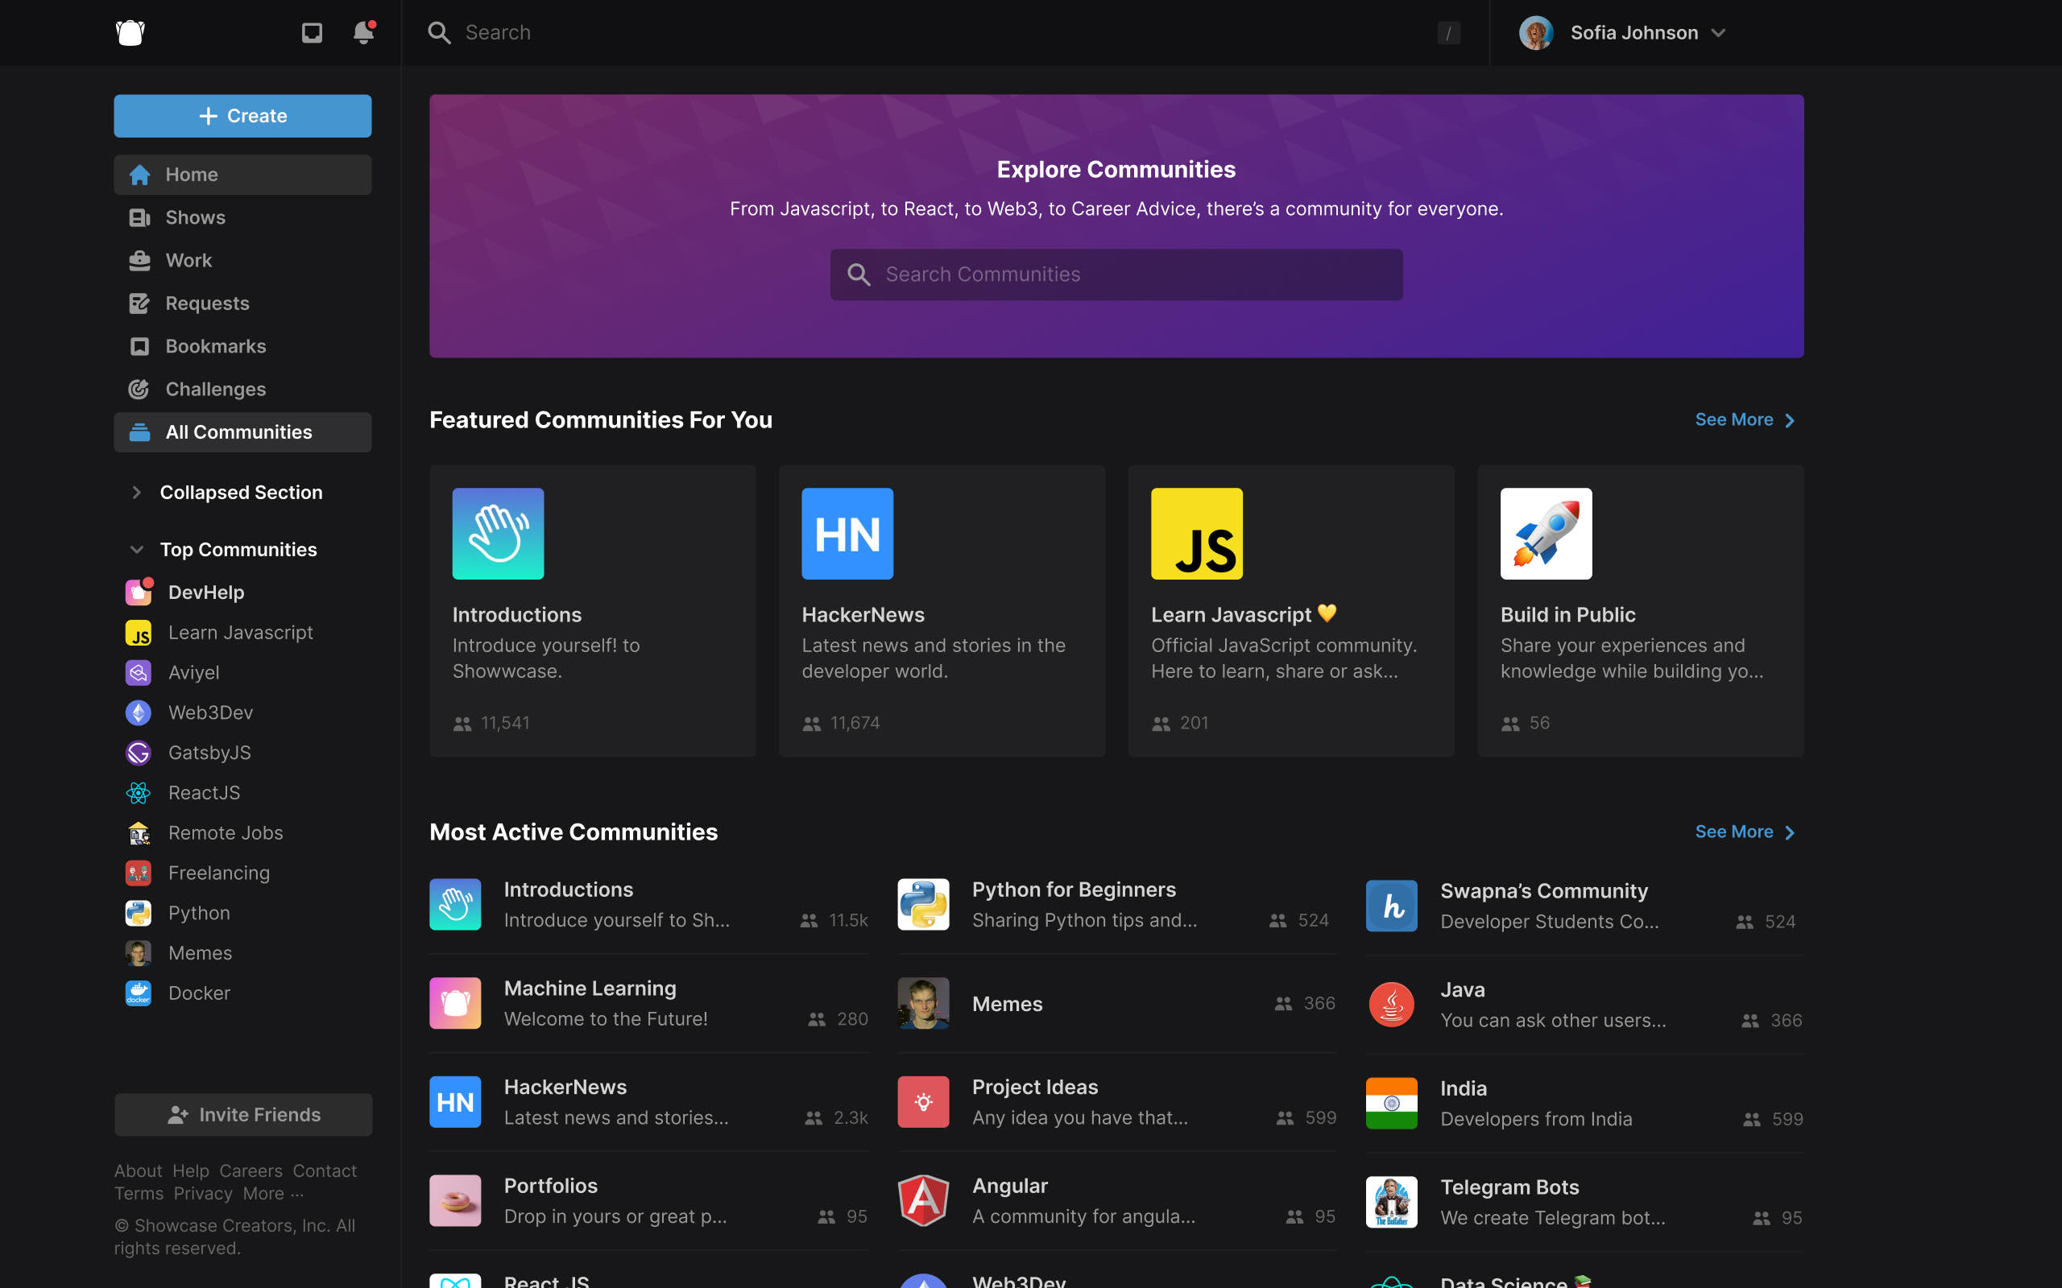Click the Showcase logo icon
This screenshot has height=1288, width=2062.
click(x=130, y=32)
